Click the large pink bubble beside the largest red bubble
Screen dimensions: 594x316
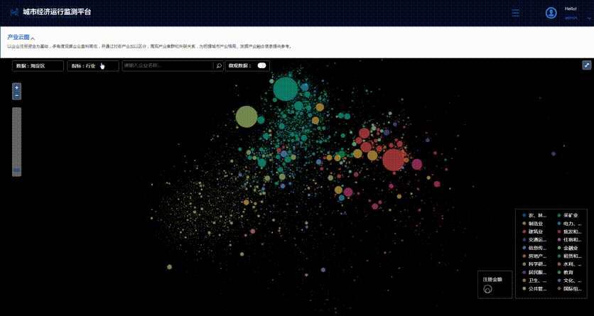(x=416, y=164)
